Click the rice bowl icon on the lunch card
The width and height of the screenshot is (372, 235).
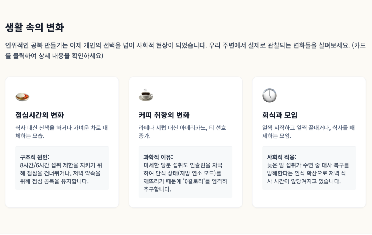pos(22,96)
